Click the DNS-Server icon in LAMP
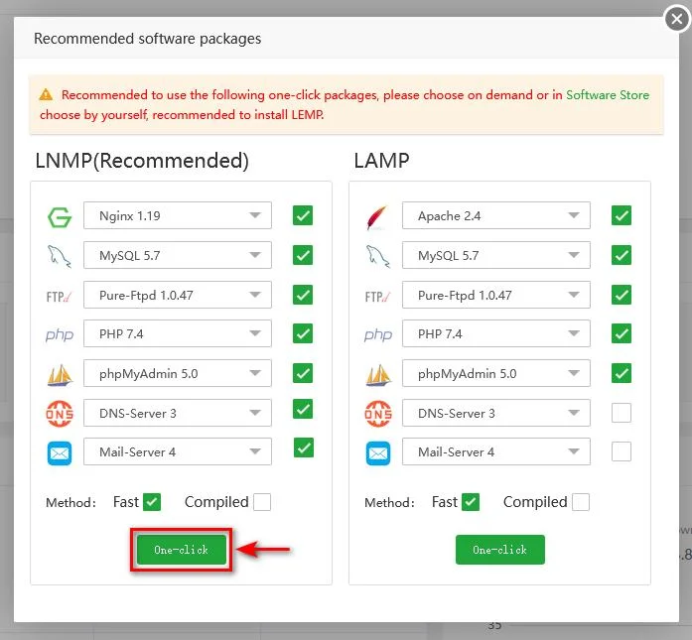Screen dimensions: 692x640 coord(377,413)
